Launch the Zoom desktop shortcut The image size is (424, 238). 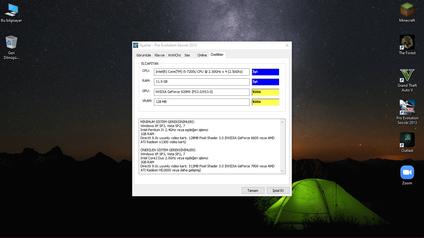pyautogui.click(x=407, y=175)
